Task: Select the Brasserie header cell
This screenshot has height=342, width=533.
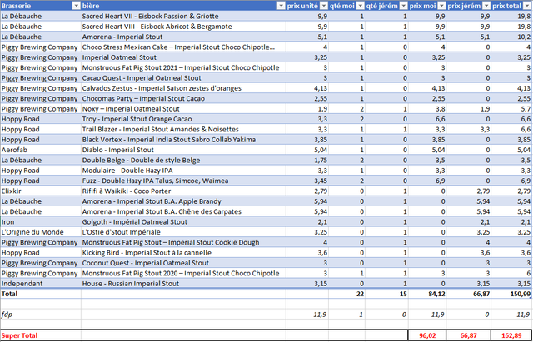Action: [41, 6]
